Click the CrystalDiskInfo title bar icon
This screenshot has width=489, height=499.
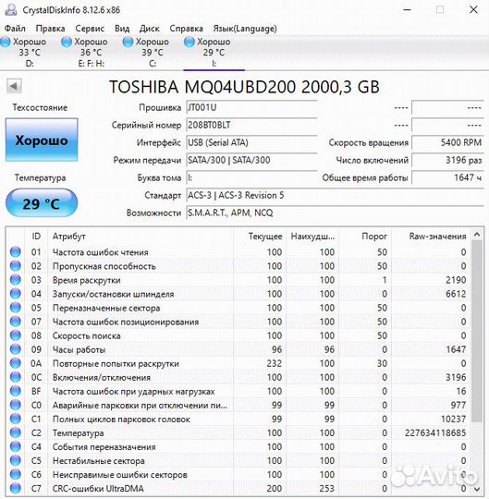point(11,10)
